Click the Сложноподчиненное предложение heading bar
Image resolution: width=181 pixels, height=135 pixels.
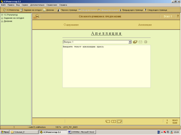tap(100, 16)
